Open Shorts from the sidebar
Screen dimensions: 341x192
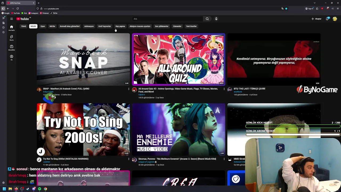point(11,38)
